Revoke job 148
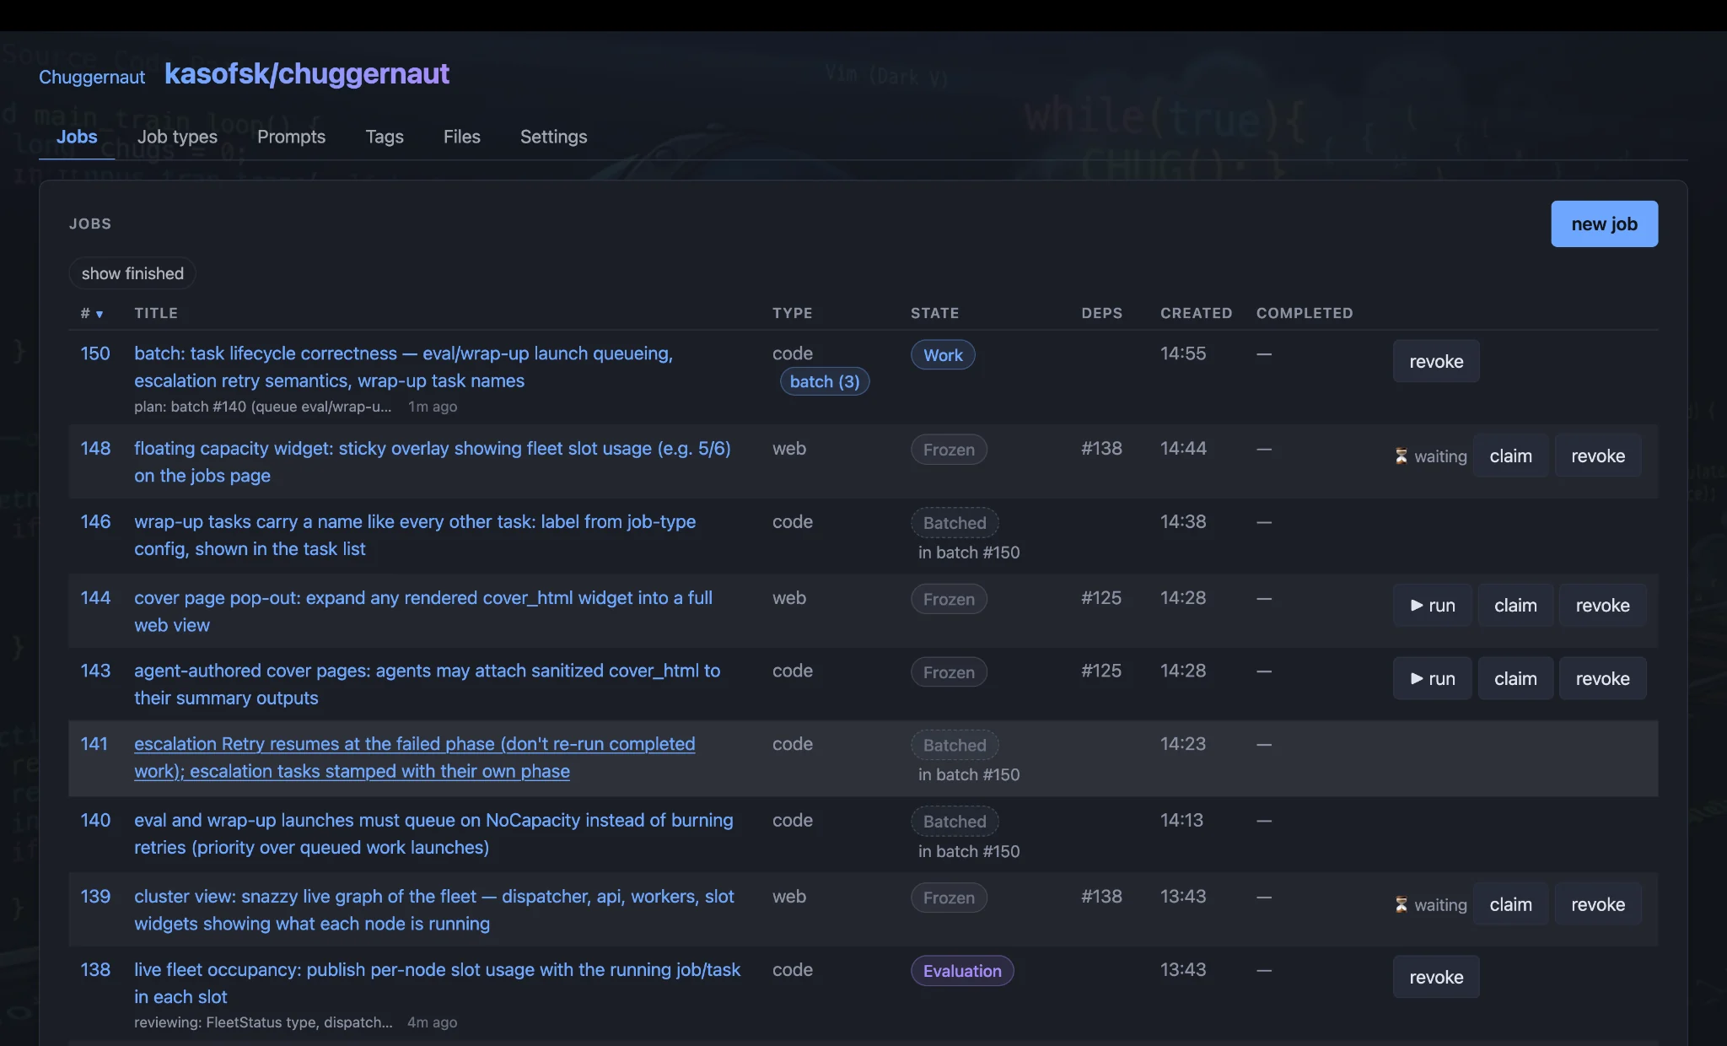 click(1598, 456)
